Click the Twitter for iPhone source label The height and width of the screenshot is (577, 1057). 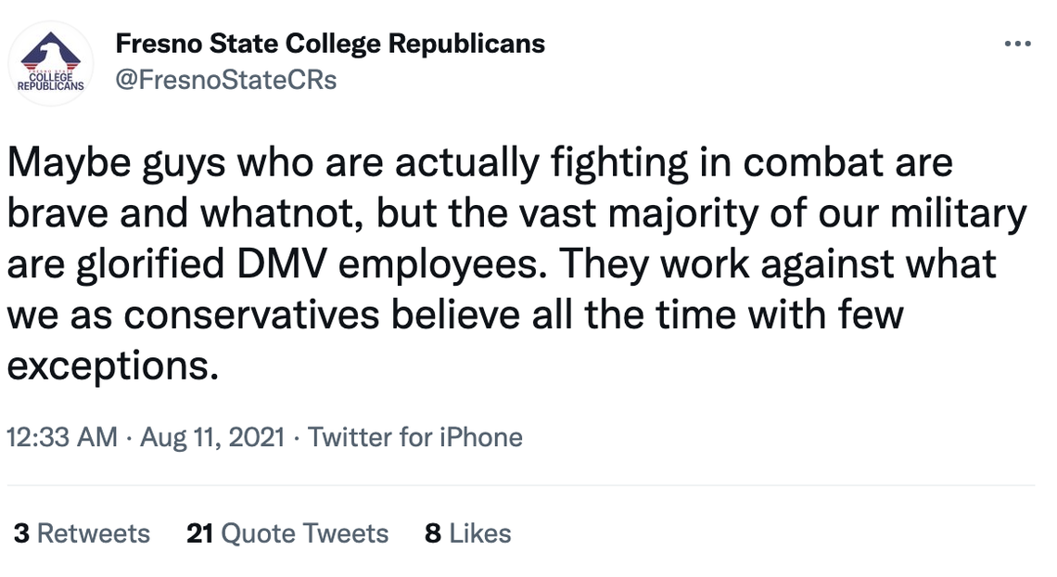[415, 437]
